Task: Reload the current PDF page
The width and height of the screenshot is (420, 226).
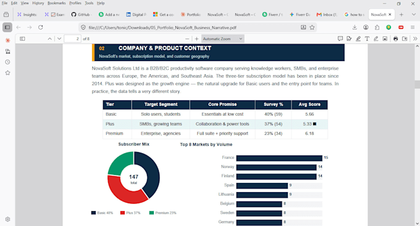Action: click(40, 27)
